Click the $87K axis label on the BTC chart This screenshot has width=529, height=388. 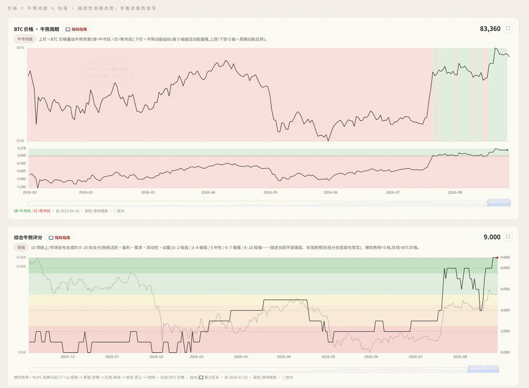[x=20, y=47]
